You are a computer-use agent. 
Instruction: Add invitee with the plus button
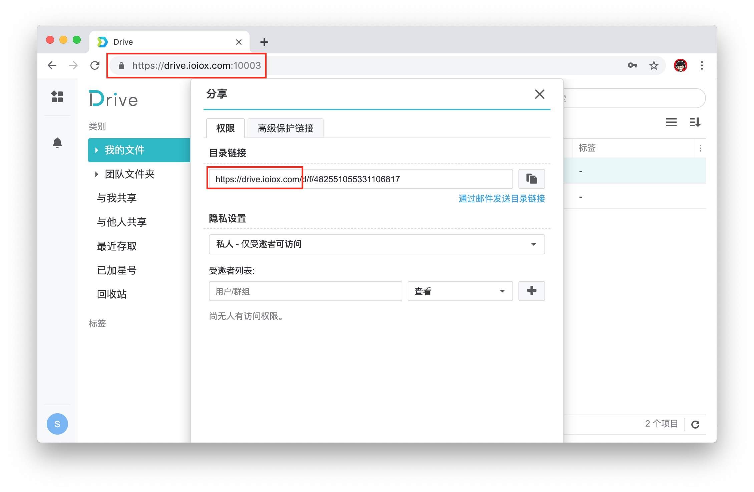point(531,291)
